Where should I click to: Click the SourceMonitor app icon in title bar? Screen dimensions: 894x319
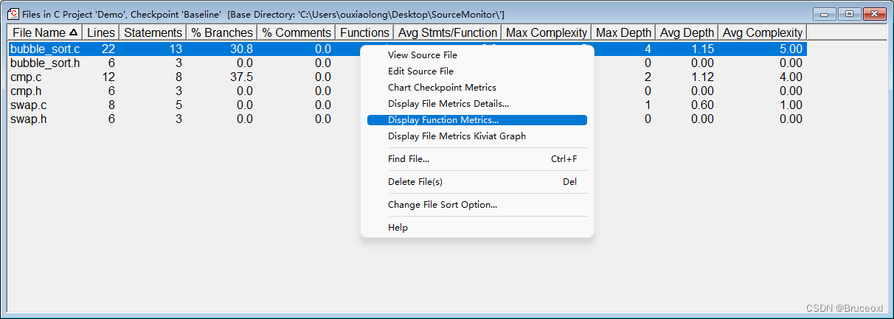(13, 14)
